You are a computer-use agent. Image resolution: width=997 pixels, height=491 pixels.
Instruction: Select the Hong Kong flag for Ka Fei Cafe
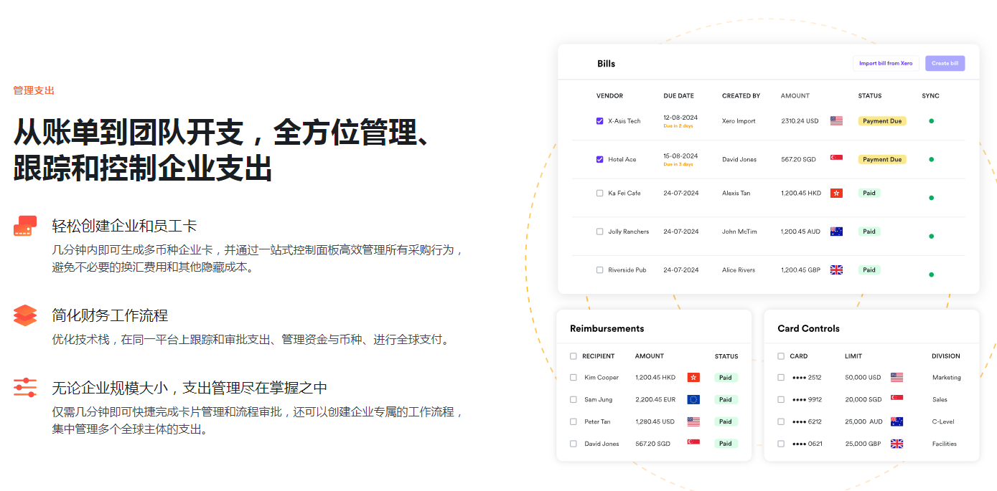pos(836,192)
